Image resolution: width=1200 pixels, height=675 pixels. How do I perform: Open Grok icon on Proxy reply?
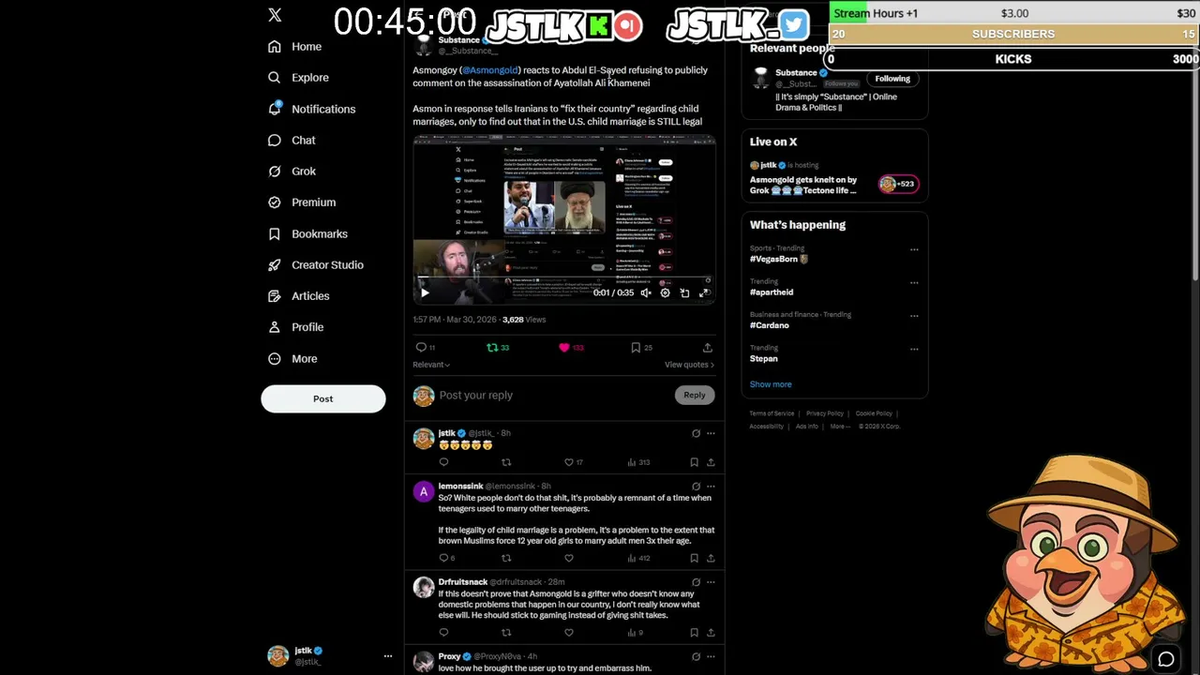[x=696, y=656]
